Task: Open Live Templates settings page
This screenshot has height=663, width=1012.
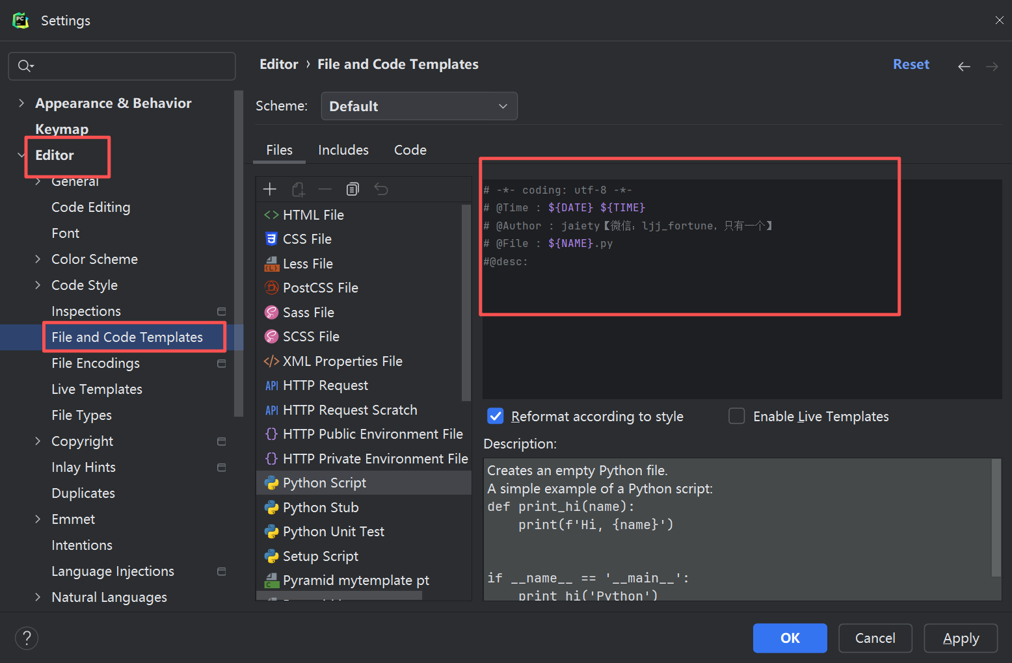Action: pyautogui.click(x=97, y=389)
